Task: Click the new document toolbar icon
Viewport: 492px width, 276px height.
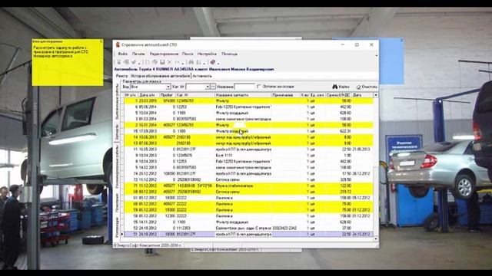Action: [147, 62]
